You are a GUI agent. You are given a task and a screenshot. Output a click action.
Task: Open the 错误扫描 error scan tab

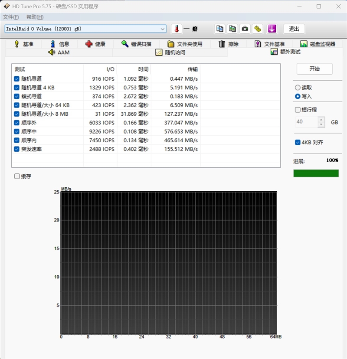(136, 44)
